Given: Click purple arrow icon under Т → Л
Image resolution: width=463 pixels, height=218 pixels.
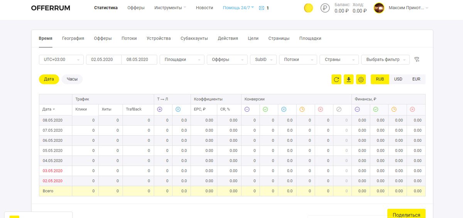Looking at the screenshot, I should click(x=160, y=109).
